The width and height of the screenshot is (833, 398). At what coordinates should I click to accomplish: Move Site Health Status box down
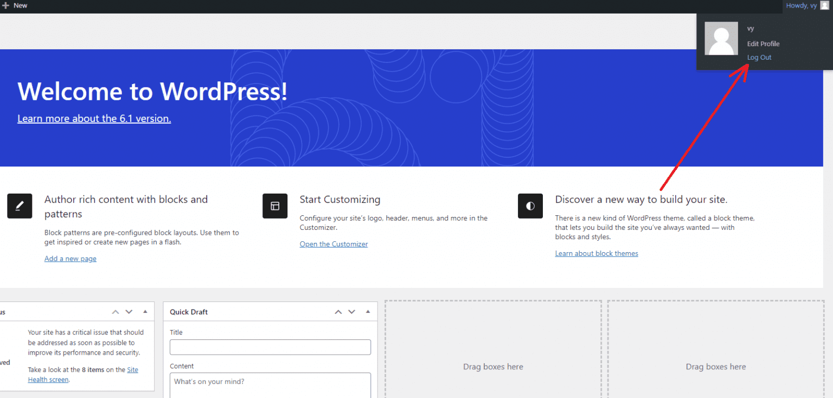(129, 312)
